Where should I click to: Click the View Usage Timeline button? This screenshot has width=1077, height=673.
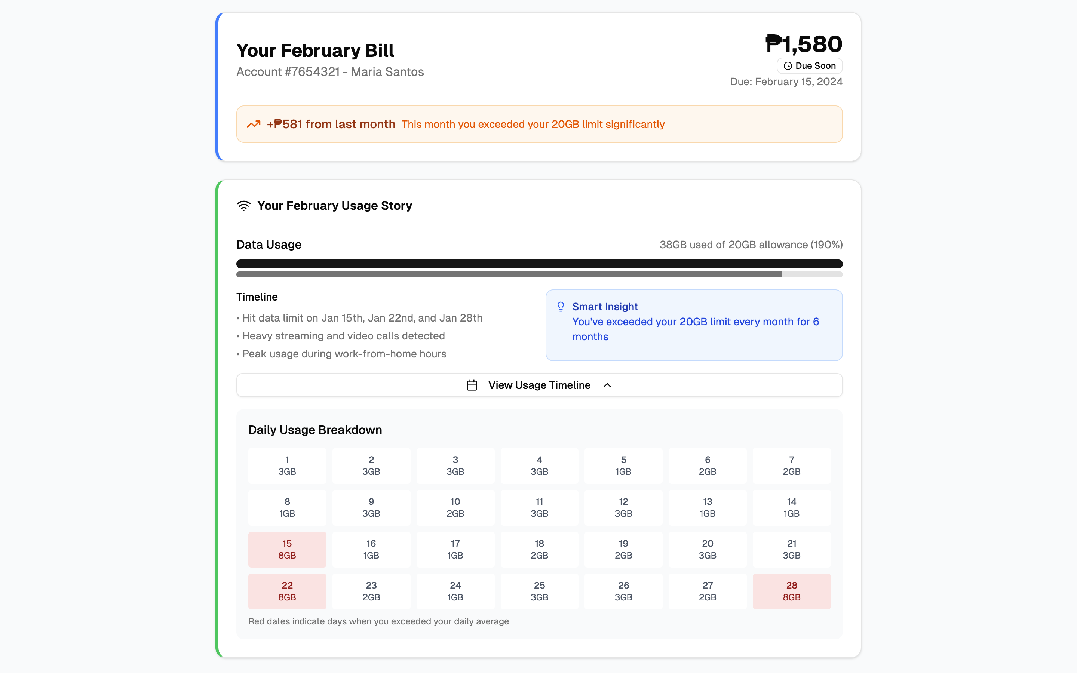coord(539,385)
